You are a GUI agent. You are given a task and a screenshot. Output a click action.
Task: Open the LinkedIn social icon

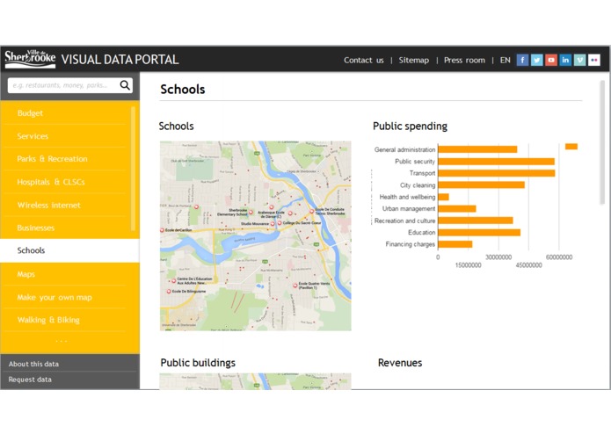click(x=565, y=60)
